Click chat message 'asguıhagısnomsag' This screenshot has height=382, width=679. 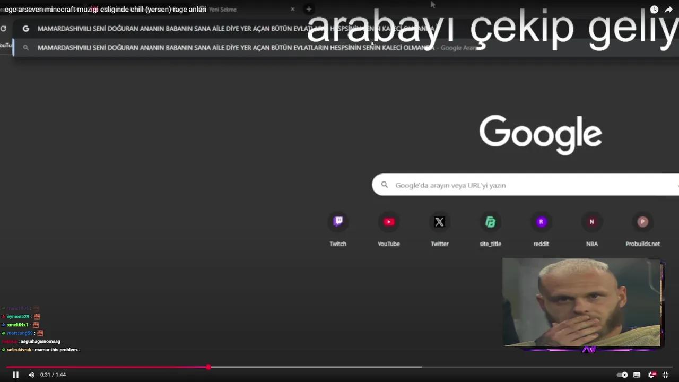pos(40,342)
